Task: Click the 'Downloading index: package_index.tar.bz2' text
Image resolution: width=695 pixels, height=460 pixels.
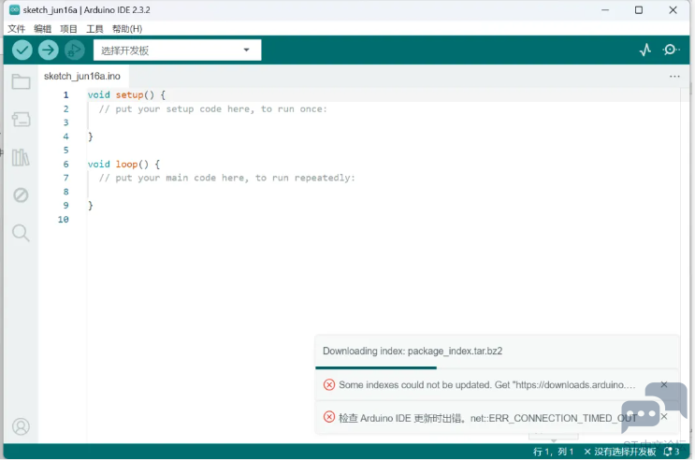Action: (413, 351)
